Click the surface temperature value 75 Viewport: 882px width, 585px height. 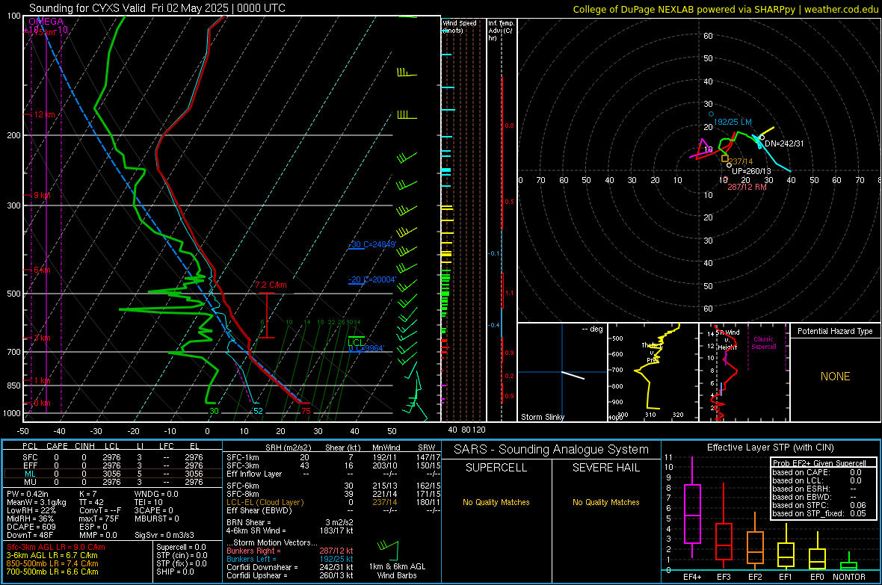click(306, 411)
